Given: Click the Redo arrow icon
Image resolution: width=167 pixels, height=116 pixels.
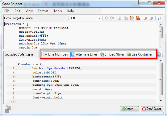Looking at the screenshot, I should [112, 18].
